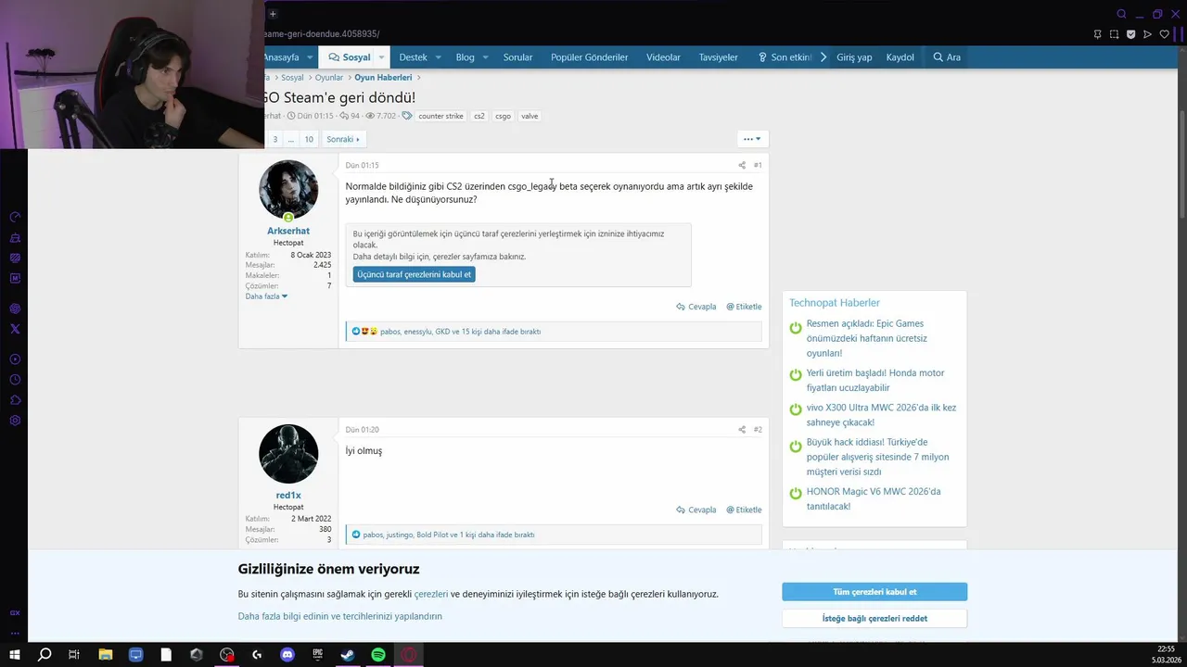Open Arkserhat's avatar thumbnail
This screenshot has height=667, width=1187.
pyautogui.click(x=288, y=190)
